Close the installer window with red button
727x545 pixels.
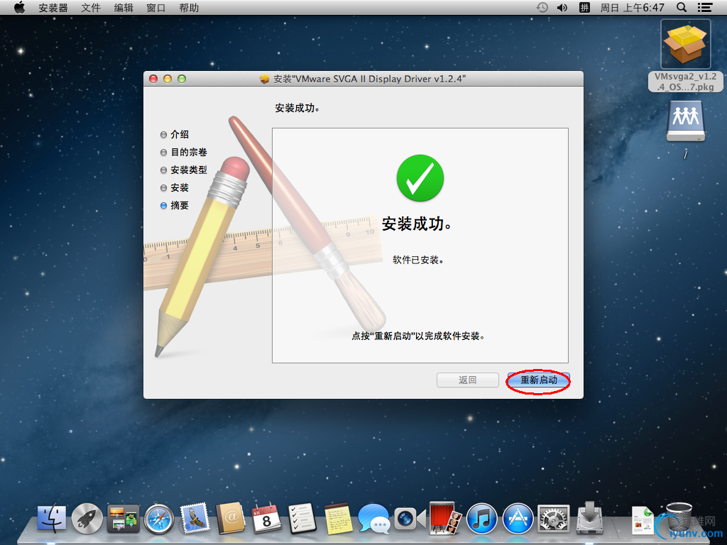click(153, 79)
